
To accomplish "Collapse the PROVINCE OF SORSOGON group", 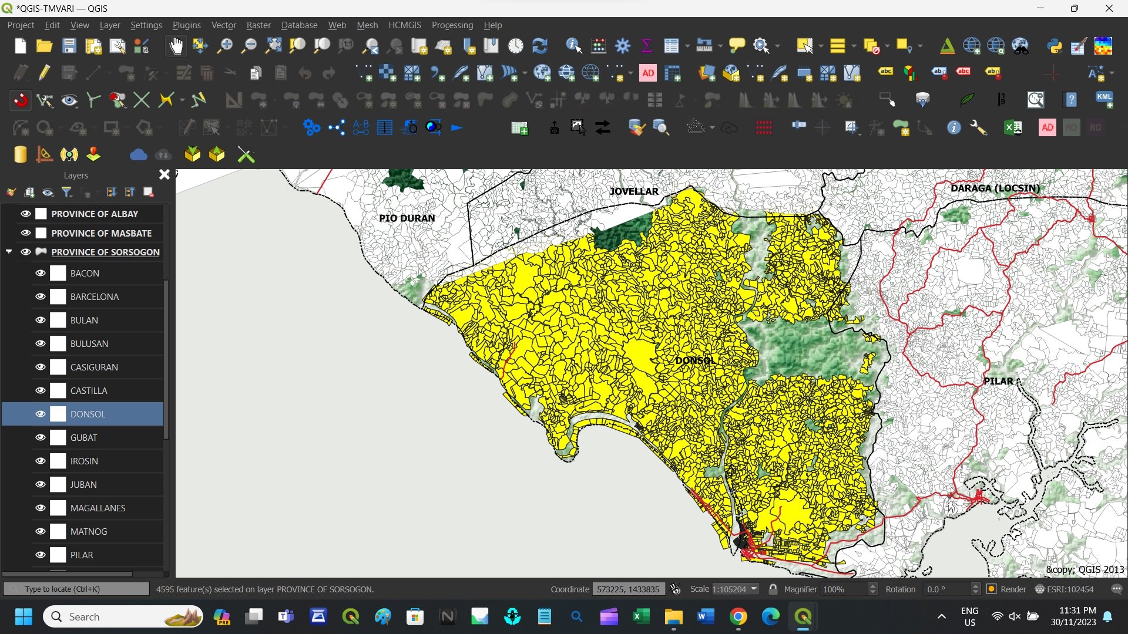I will 9,252.
